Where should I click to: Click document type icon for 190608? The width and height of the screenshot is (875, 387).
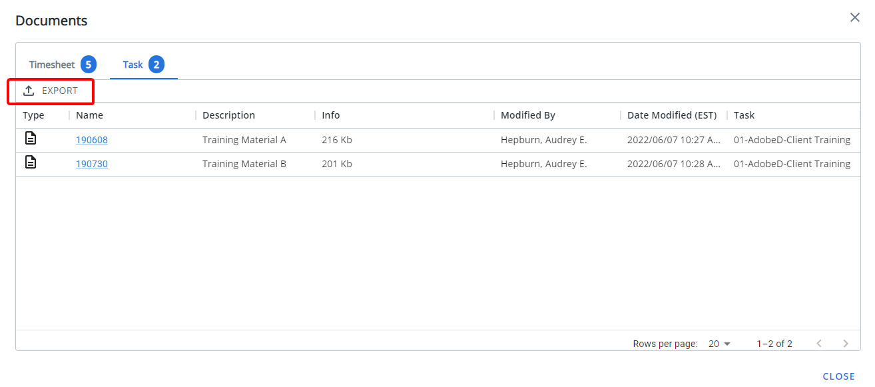coord(30,139)
